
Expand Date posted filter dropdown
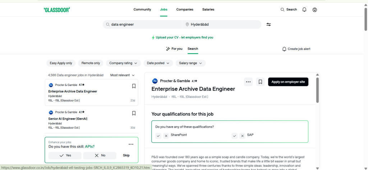[x=158, y=63]
